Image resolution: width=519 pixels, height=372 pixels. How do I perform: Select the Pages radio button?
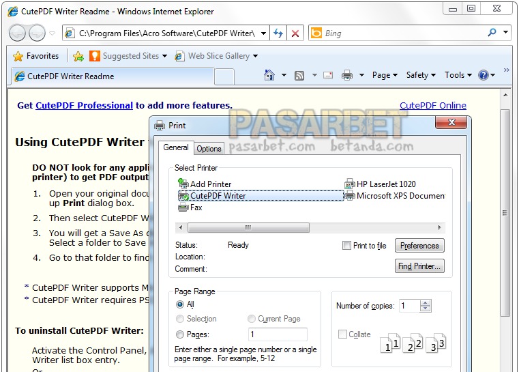pyautogui.click(x=180, y=334)
